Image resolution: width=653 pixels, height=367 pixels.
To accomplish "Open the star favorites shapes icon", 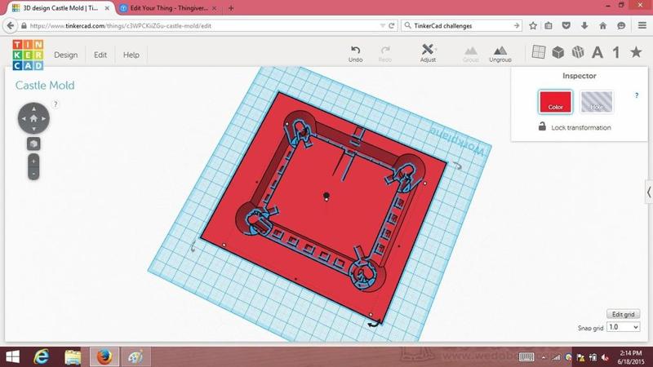I will [x=636, y=51].
